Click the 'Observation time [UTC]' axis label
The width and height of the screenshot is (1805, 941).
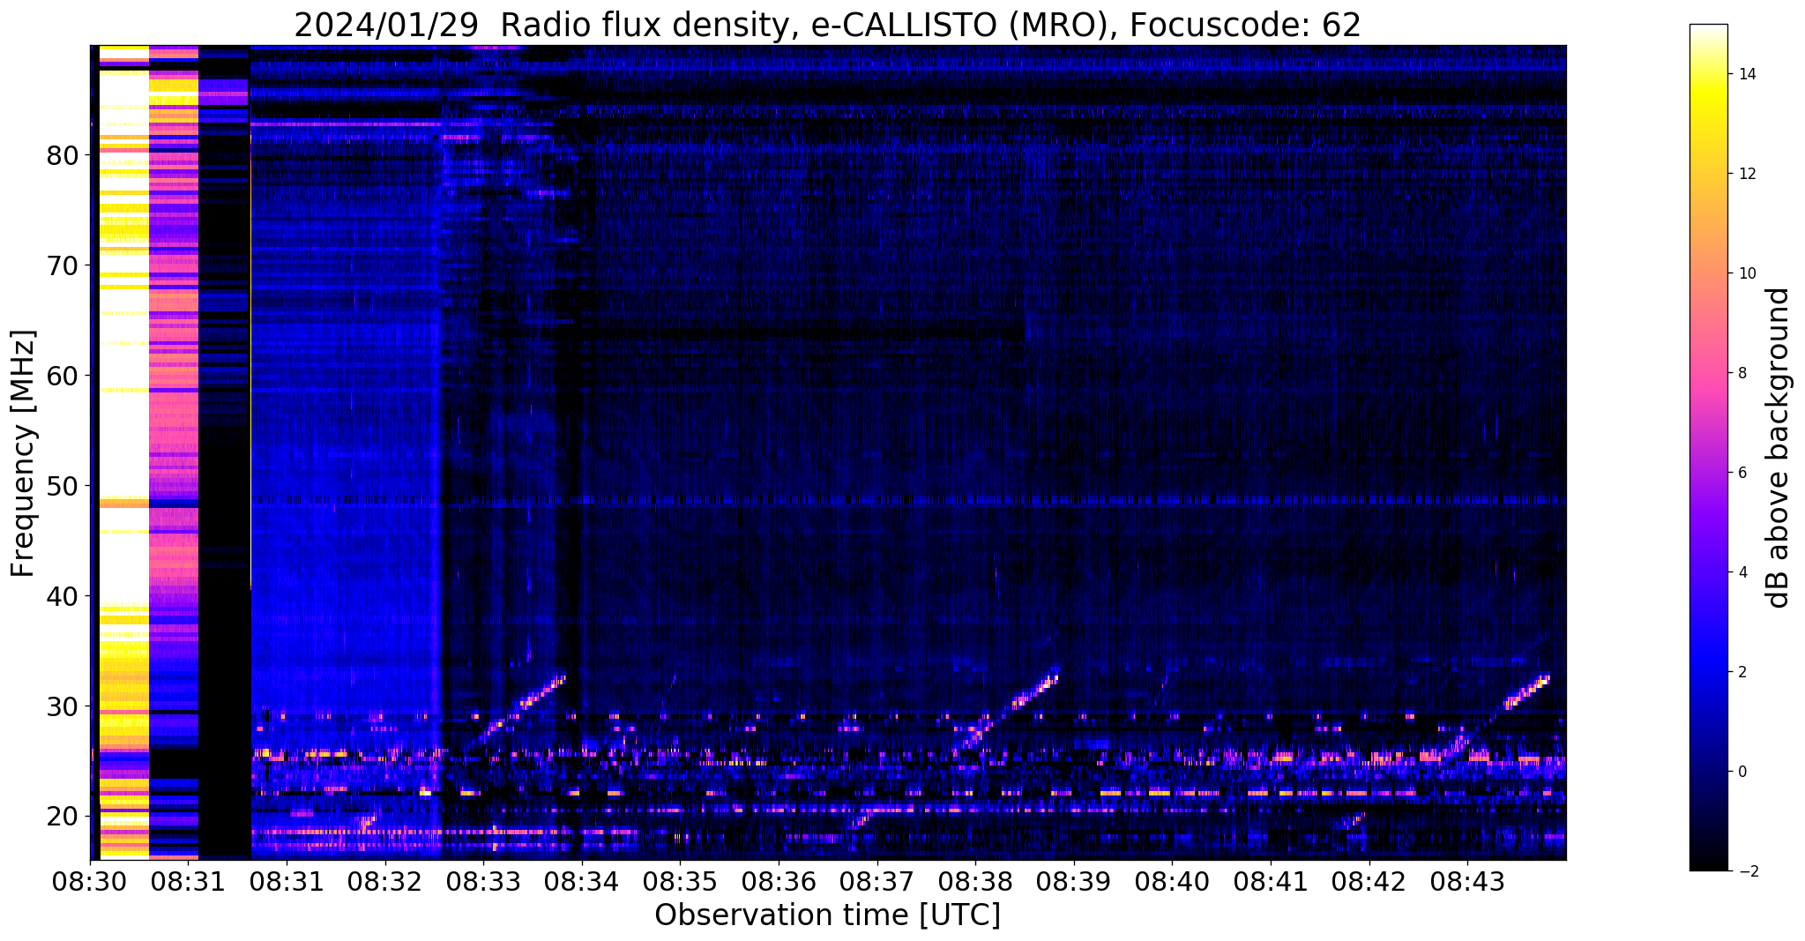click(x=827, y=915)
